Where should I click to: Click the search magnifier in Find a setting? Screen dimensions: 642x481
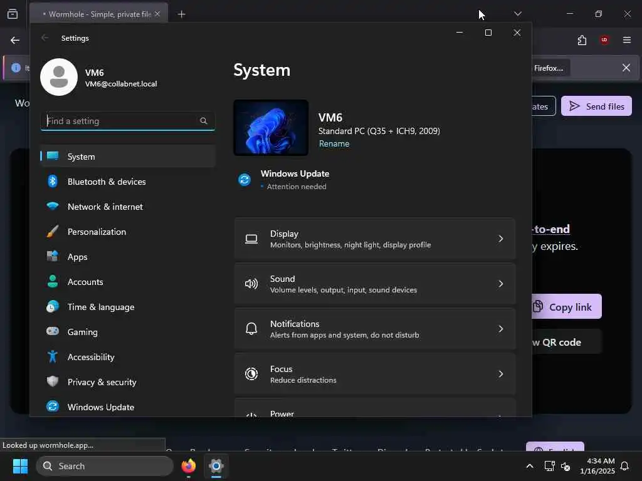(204, 121)
